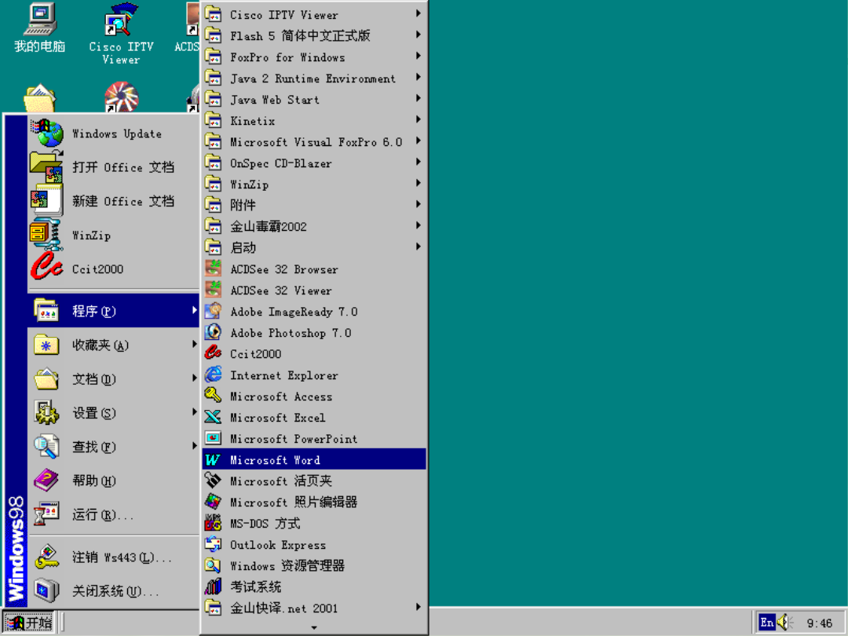The image size is (848, 636).
Task: Open 金山毒霸2002 folder
Action: pos(313,226)
